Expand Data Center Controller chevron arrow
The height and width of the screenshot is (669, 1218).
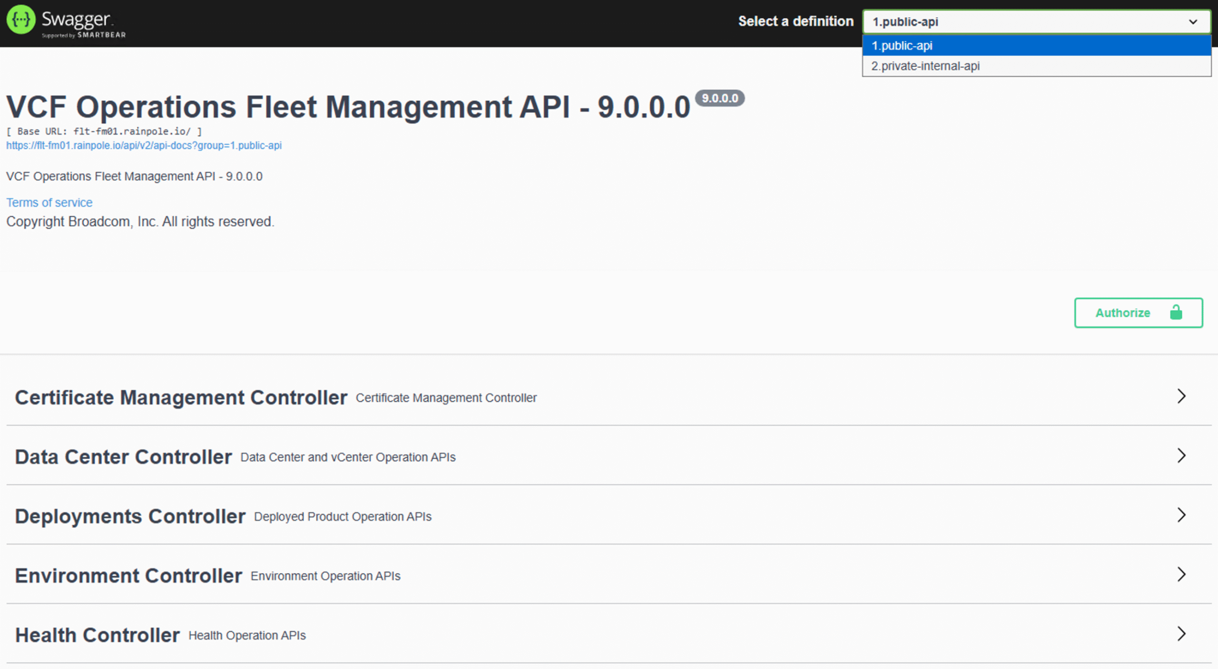pos(1181,456)
